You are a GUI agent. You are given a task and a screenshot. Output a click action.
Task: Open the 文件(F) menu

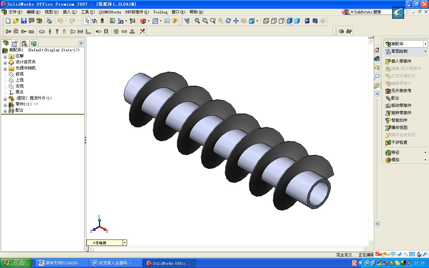pos(15,12)
